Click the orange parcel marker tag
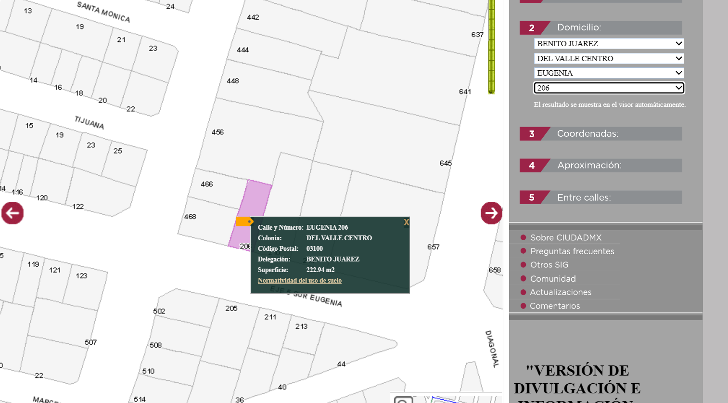Screen dimensions: 728x403 (244, 221)
